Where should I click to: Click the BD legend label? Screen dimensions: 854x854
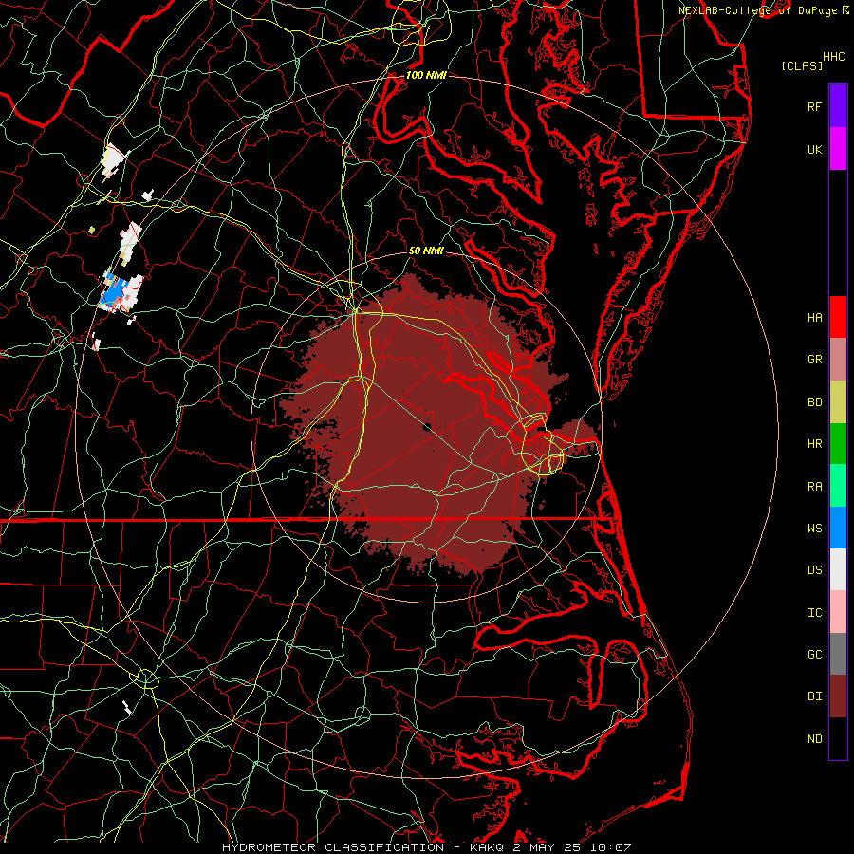click(x=815, y=402)
